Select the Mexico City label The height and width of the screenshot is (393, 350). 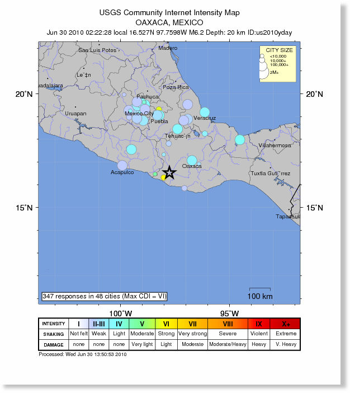(x=139, y=114)
